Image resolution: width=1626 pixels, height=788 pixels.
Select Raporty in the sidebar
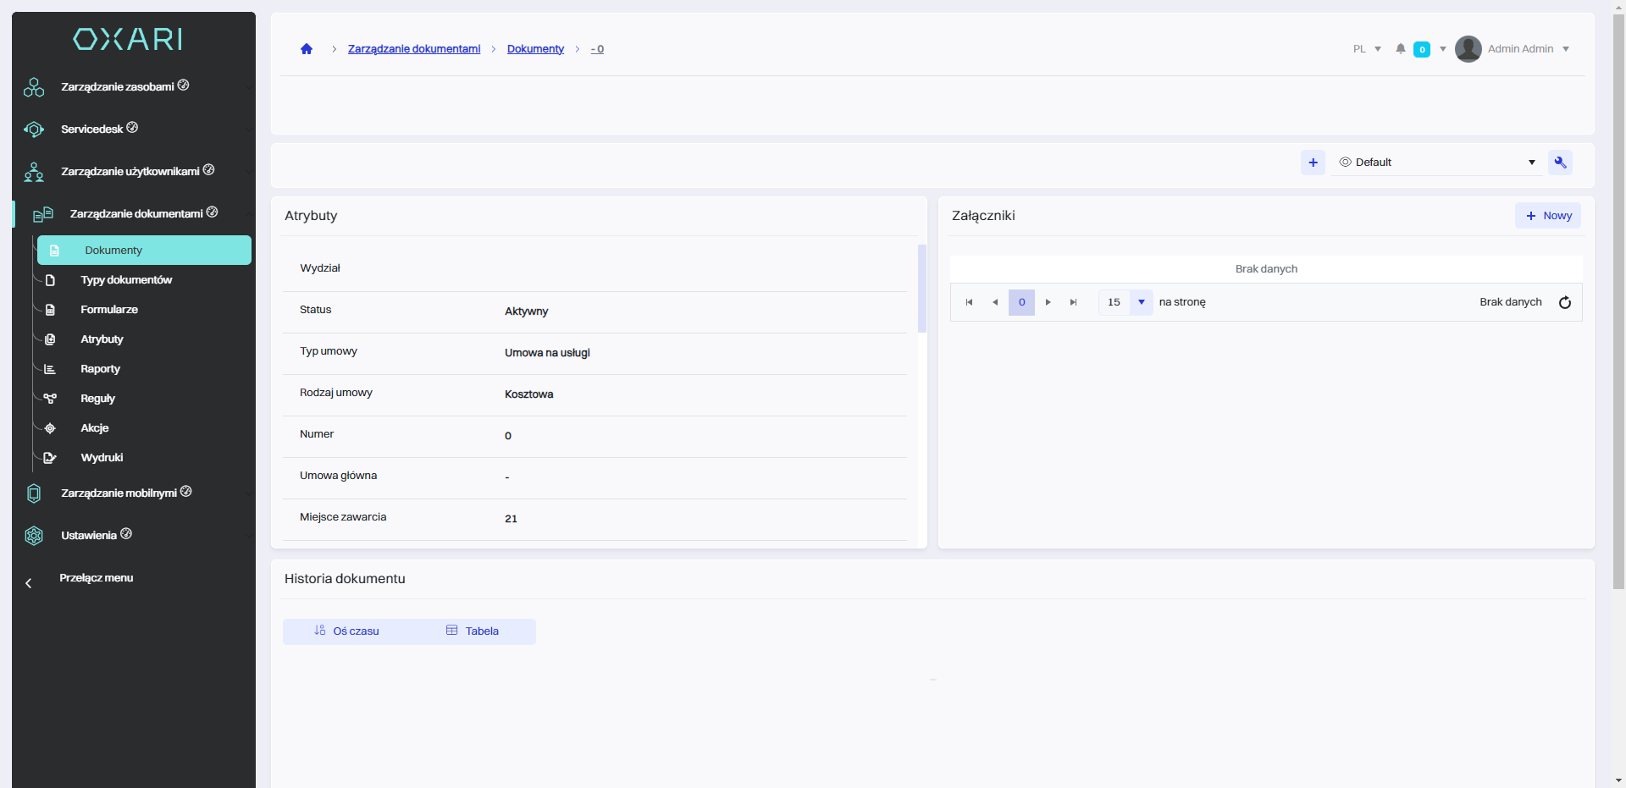(100, 369)
